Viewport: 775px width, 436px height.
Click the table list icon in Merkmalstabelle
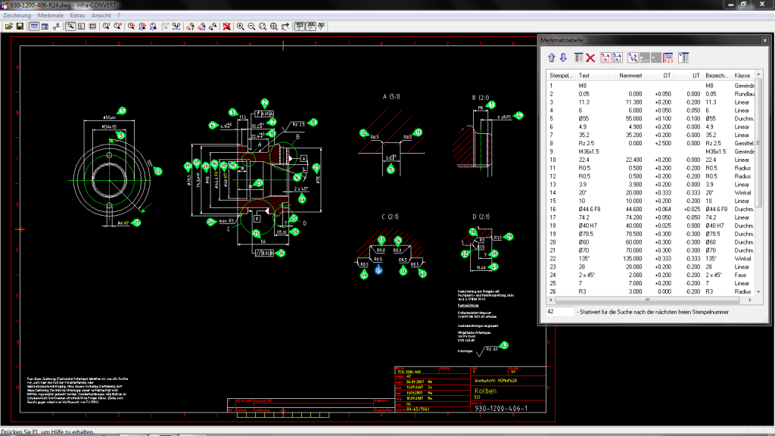click(x=578, y=58)
